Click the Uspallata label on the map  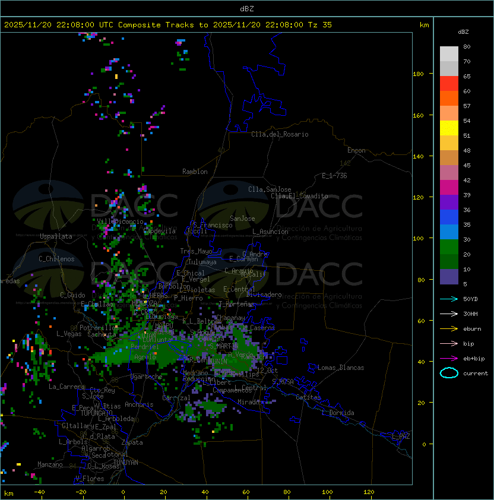coord(56,236)
